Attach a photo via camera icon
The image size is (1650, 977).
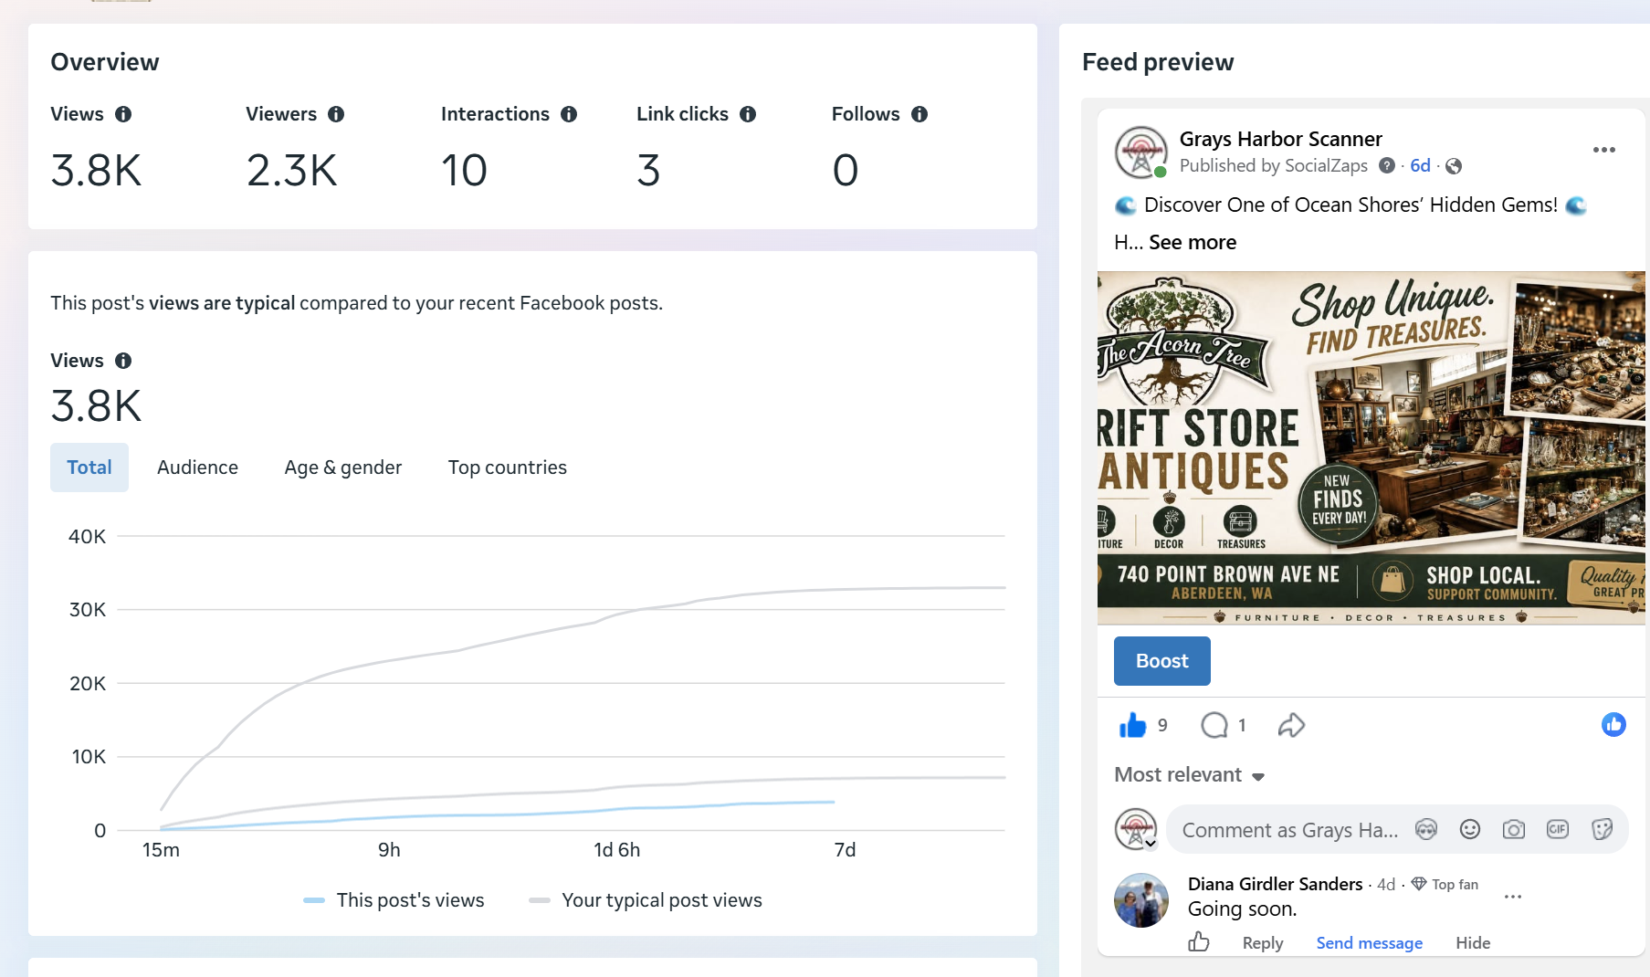(x=1514, y=829)
